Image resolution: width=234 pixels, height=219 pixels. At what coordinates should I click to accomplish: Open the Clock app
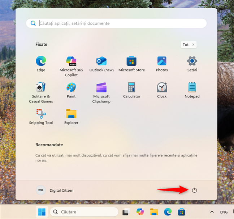[x=162, y=90]
